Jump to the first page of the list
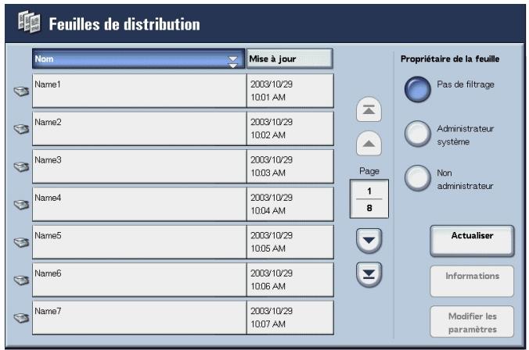The width and height of the screenshot is (529, 350). pos(369,109)
